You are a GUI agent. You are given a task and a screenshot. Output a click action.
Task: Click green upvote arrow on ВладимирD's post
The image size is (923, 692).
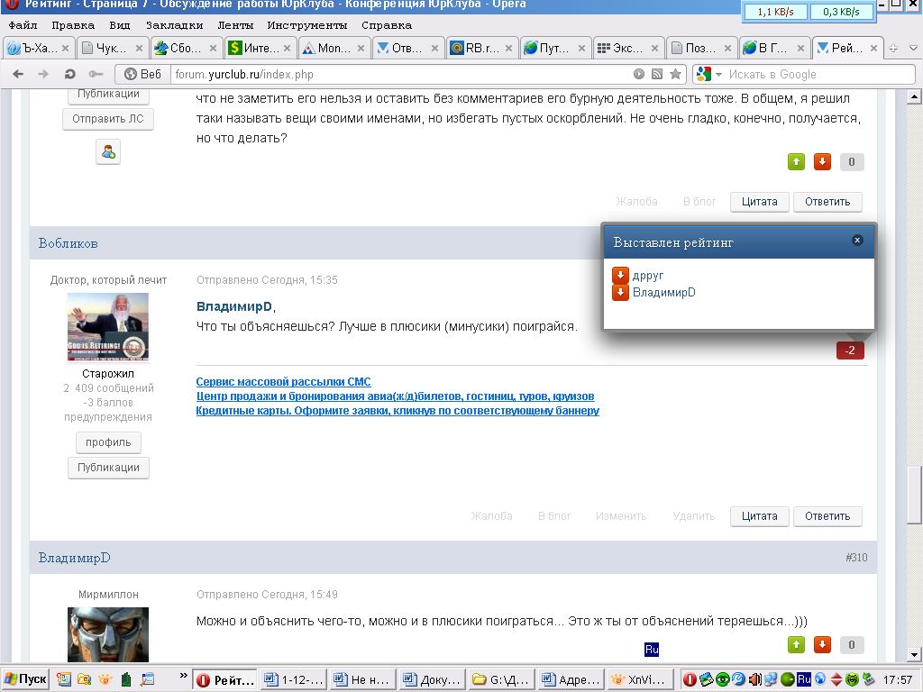point(796,644)
